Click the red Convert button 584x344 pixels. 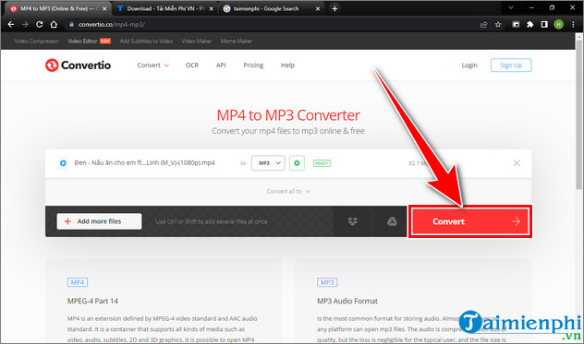tap(470, 221)
